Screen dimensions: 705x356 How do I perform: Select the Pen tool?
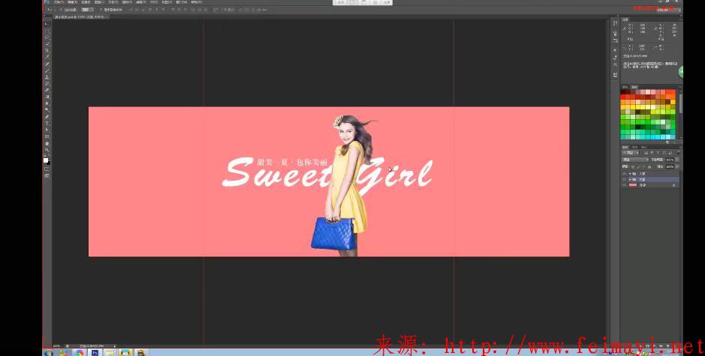pos(47,116)
